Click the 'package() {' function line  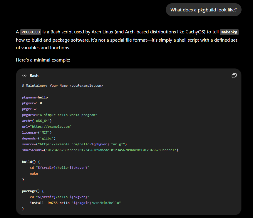coord(33,191)
